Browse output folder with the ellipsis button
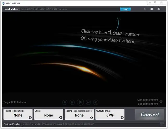This screenshot has width=168, height=129. tap(162, 124)
